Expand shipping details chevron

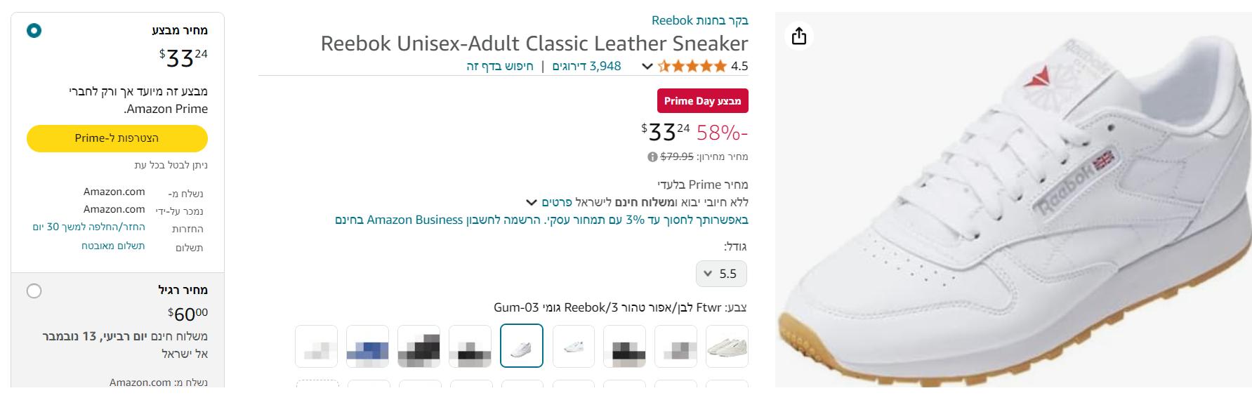532,202
